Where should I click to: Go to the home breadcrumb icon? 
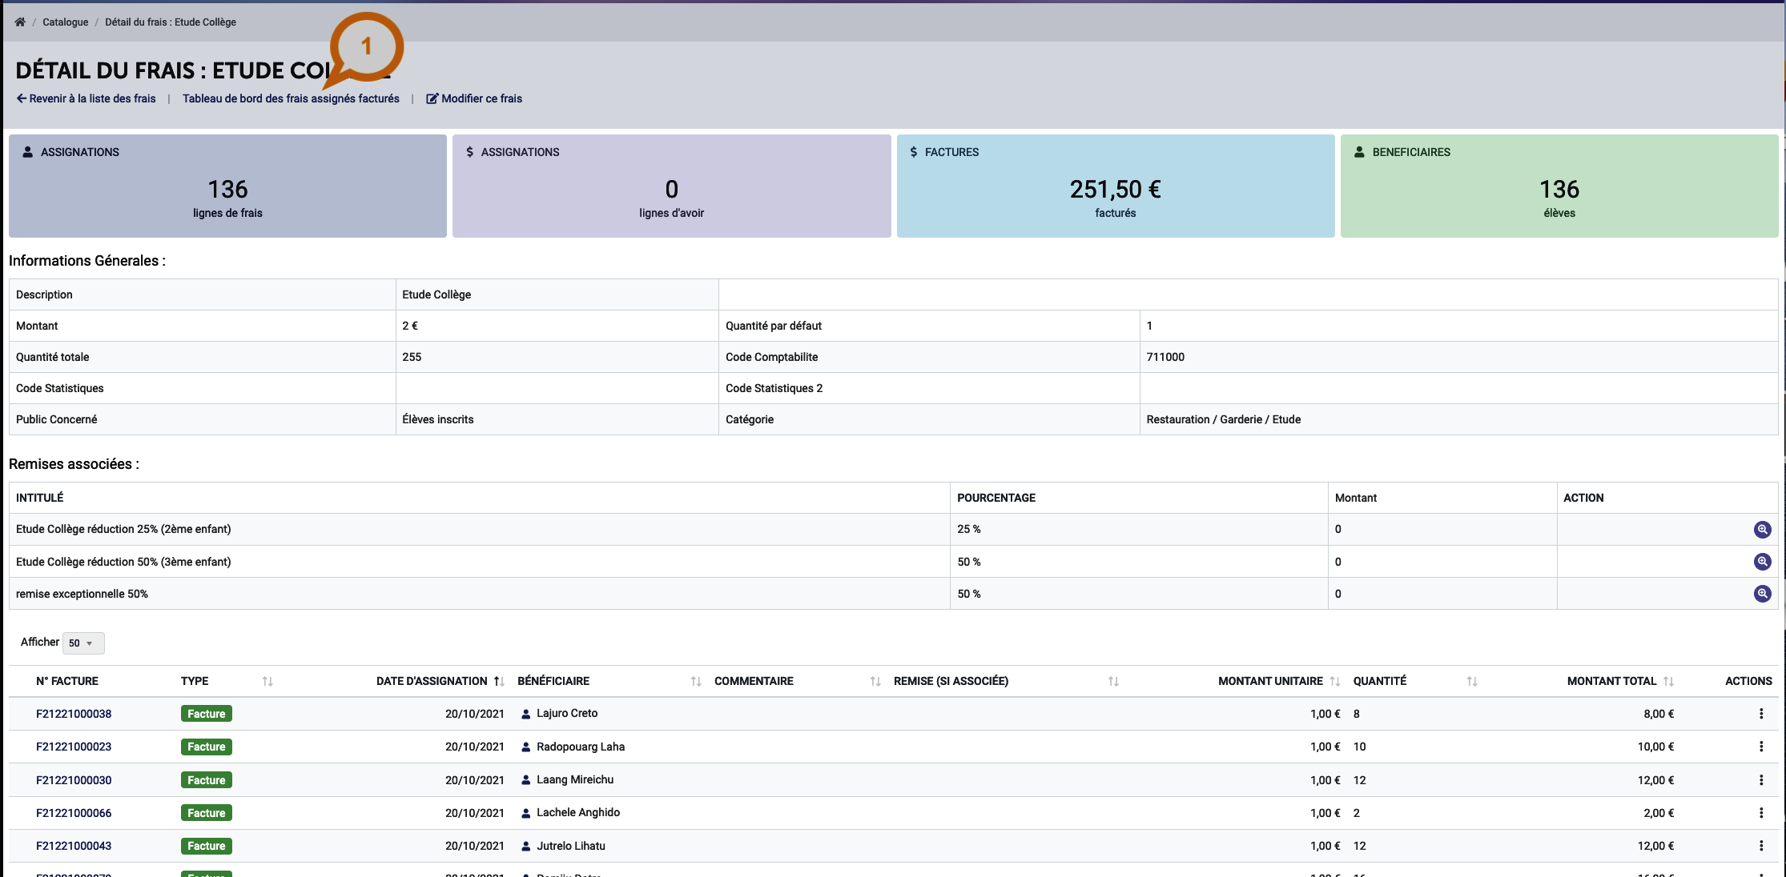[20, 22]
